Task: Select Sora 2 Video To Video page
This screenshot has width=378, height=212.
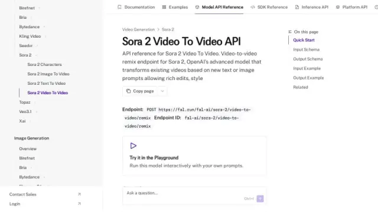Action: [x=47, y=93]
